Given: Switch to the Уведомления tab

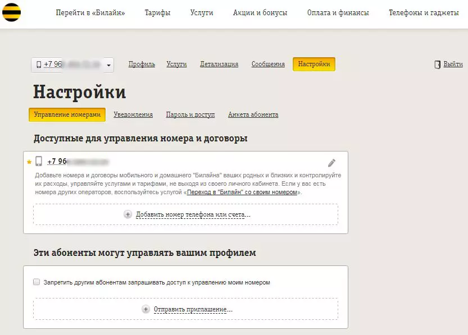Looking at the screenshot, I should [x=133, y=114].
